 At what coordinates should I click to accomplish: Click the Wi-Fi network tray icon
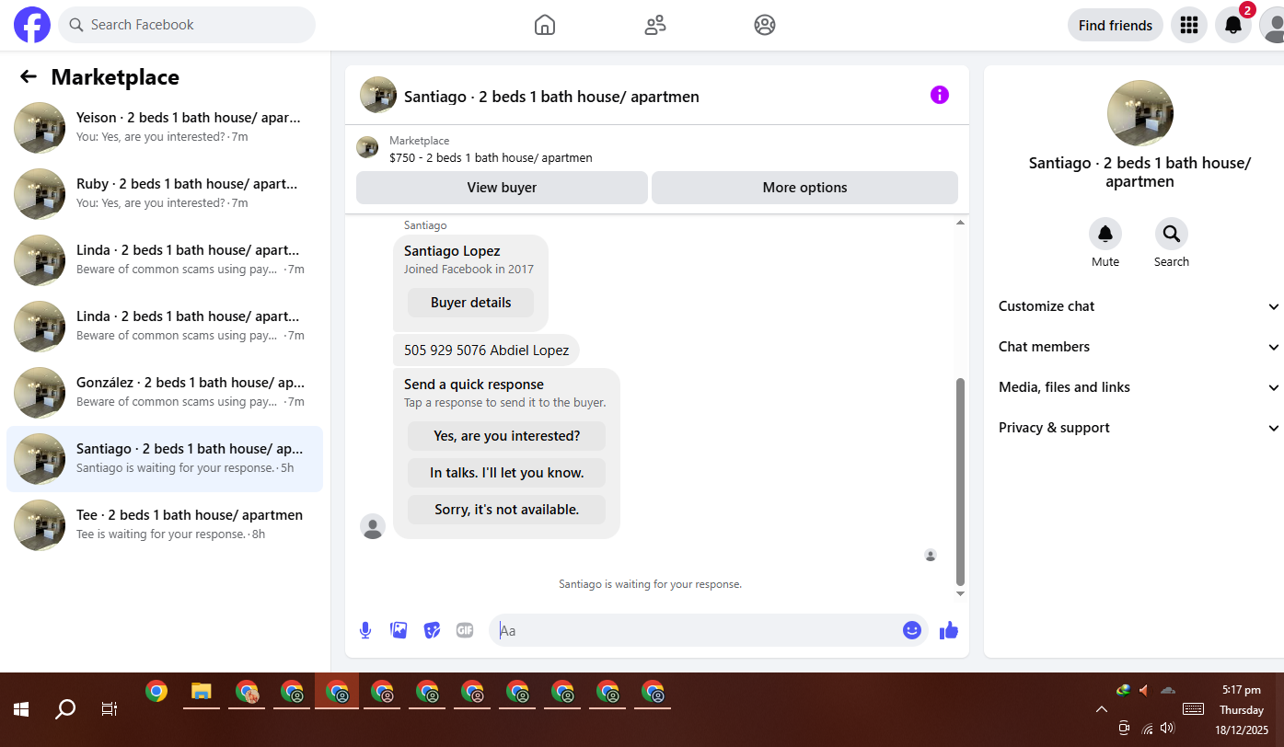(x=1147, y=729)
